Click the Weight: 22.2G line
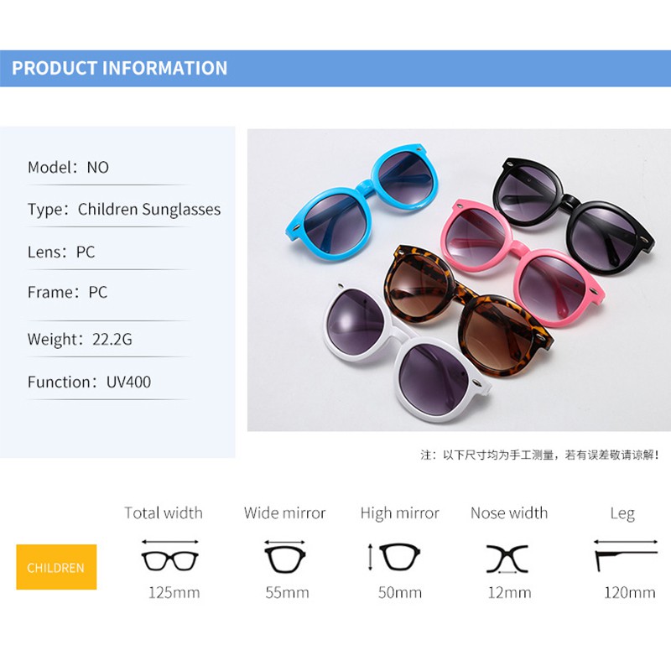The height and width of the screenshot is (671, 671). point(80,339)
